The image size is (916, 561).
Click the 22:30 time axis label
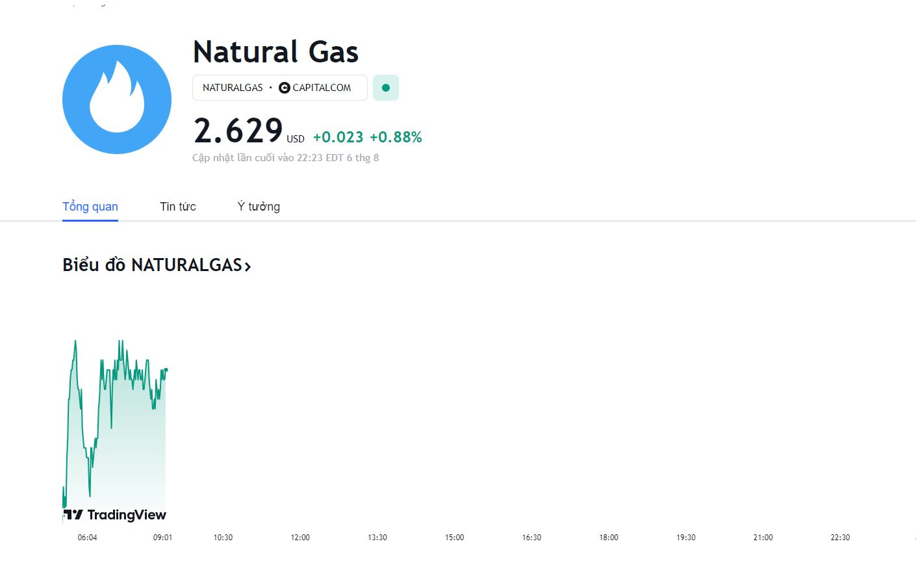[840, 538]
